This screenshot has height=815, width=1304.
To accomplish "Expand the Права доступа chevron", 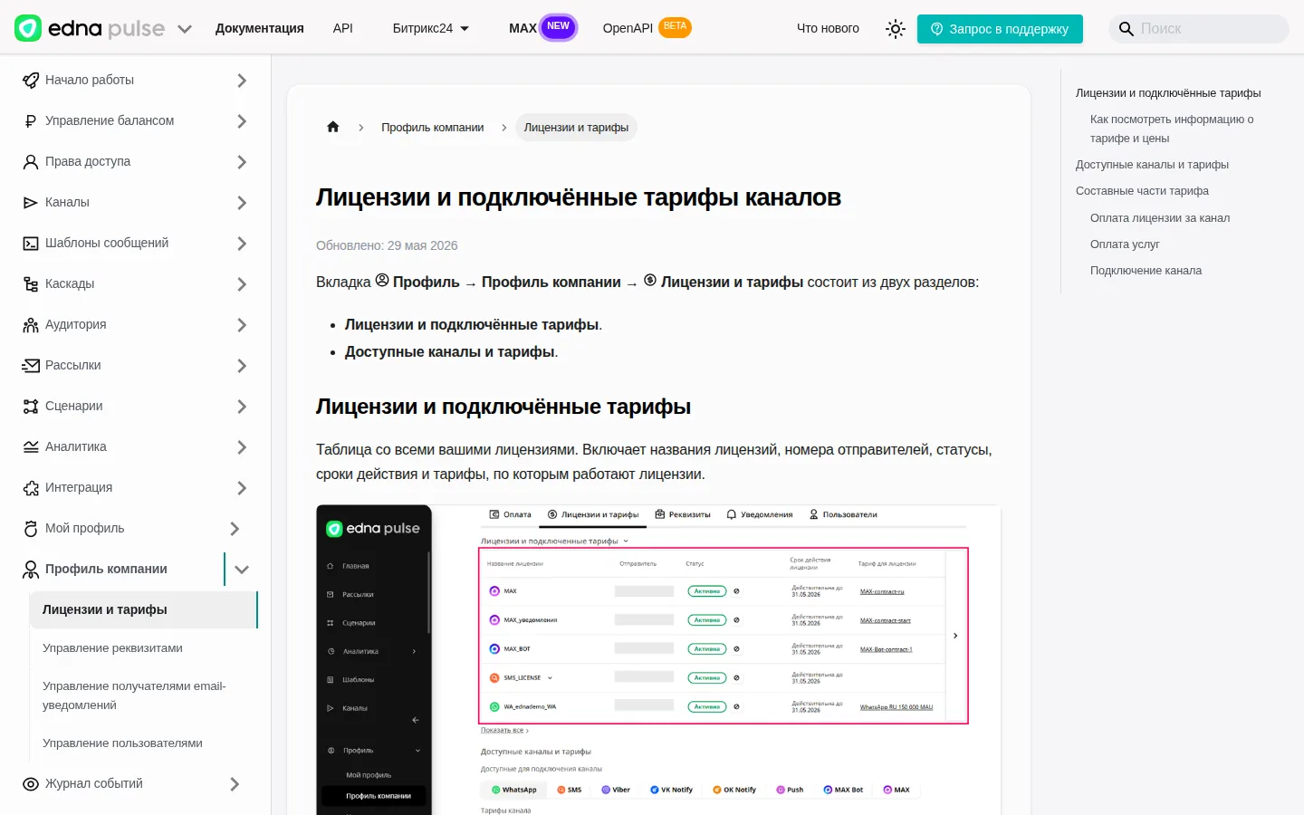I will pyautogui.click(x=242, y=162).
